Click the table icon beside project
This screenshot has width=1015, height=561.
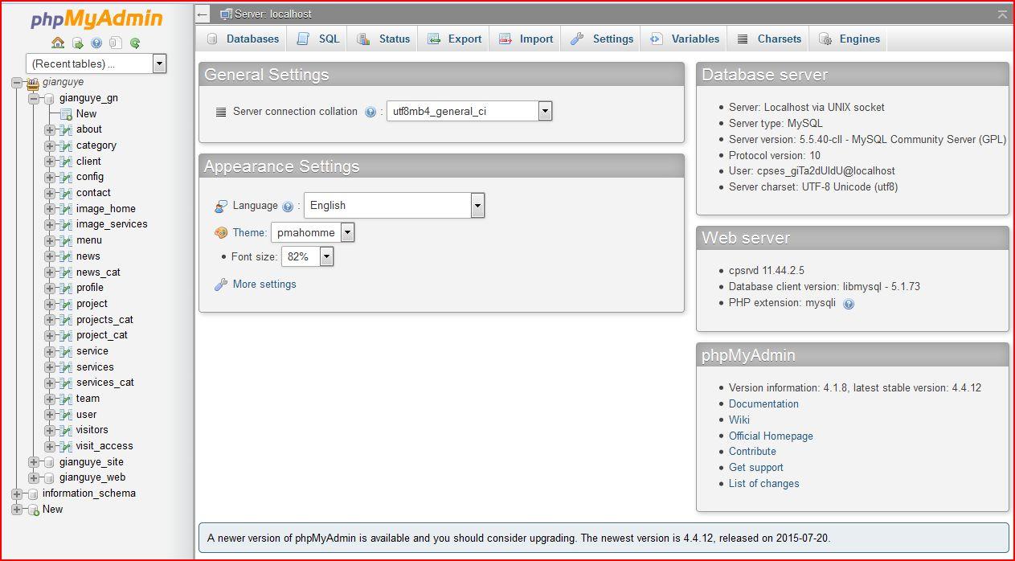(66, 304)
